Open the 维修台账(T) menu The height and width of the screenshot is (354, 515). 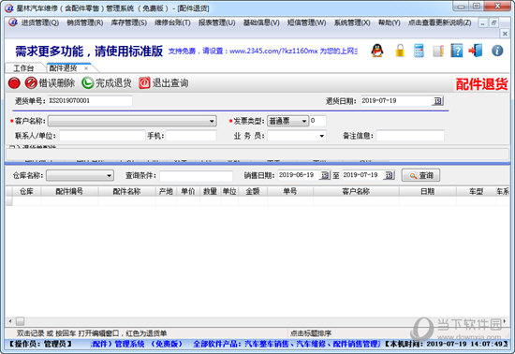[172, 22]
